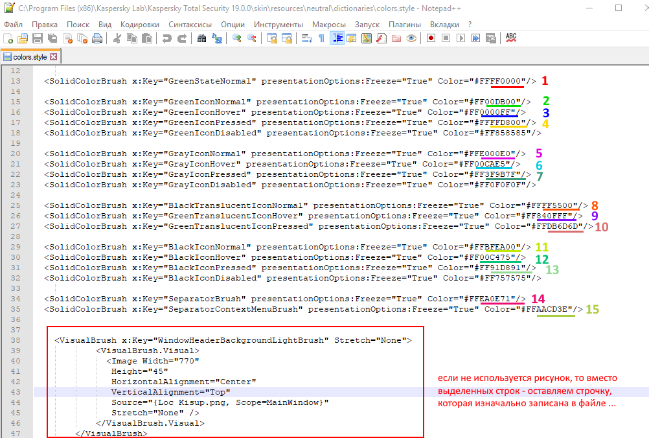Toggle show all characters pilcrow icon
The width and height of the screenshot is (649, 438).
pyautogui.click(x=322, y=38)
